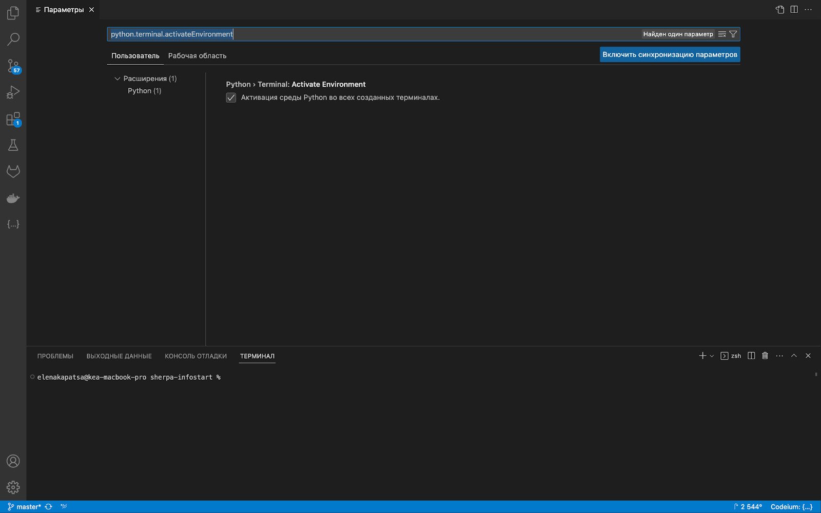The width and height of the screenshot is (821, 513).
Task: Select Python (1) in settings tree
Action: click(x=144, y=91)
